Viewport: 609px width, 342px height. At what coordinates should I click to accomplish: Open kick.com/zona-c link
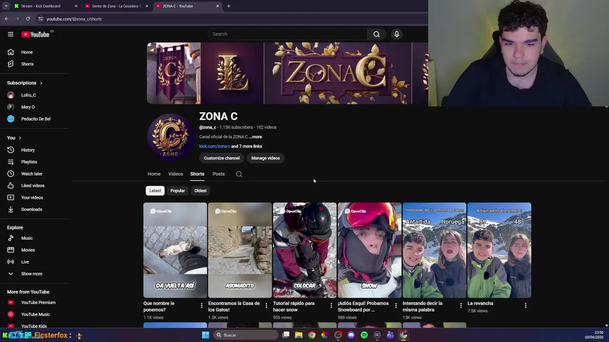[215, 146]
